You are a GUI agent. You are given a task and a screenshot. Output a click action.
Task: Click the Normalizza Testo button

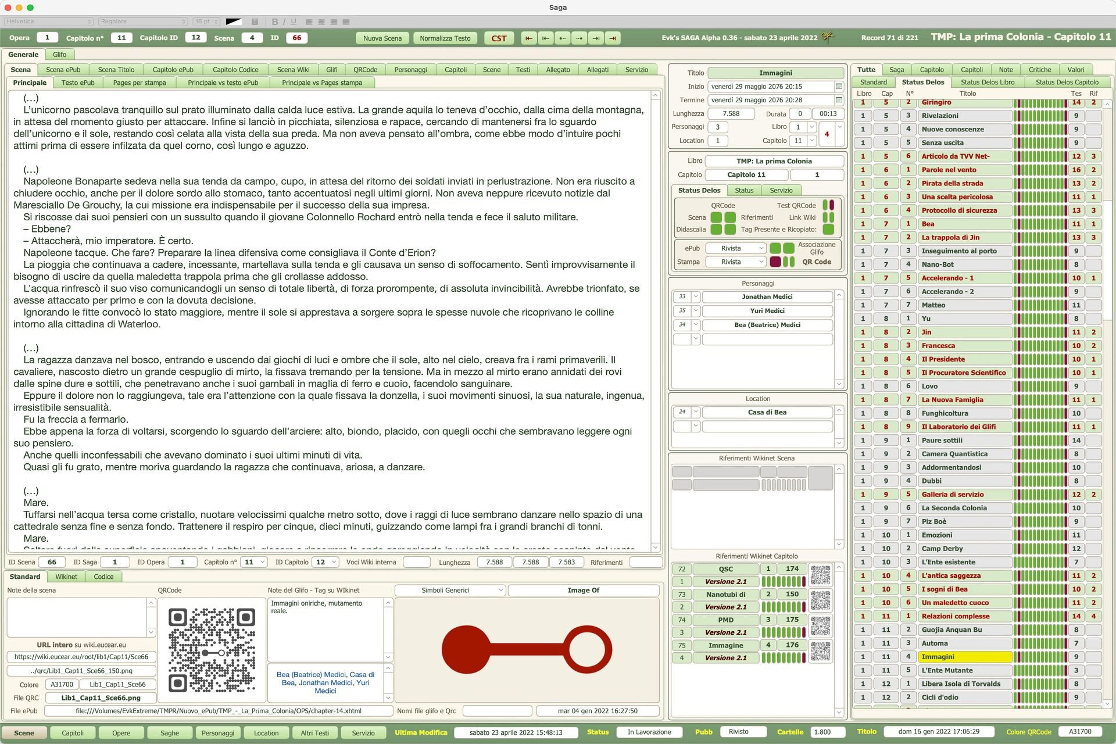click(x=445, y=38)
